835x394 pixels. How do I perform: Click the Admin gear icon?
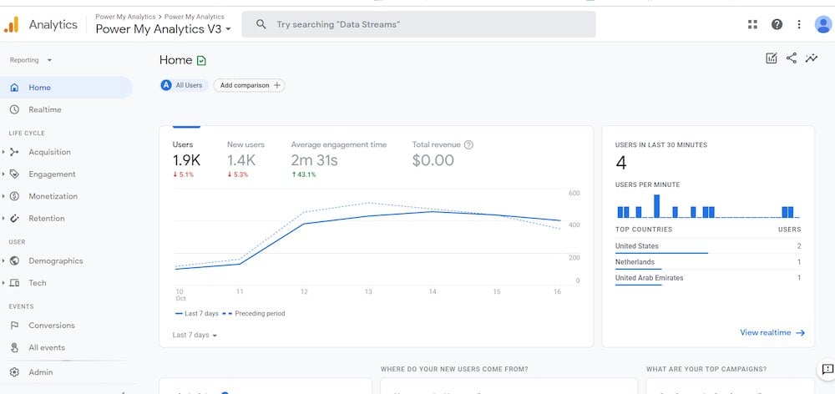pyautogui.click(x=14, y=372)
